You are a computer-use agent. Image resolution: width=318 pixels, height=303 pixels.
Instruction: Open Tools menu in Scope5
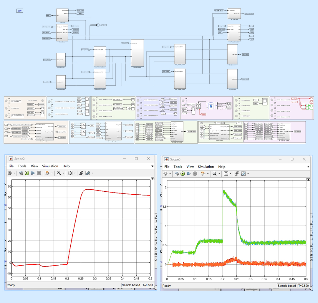point(178,167)
